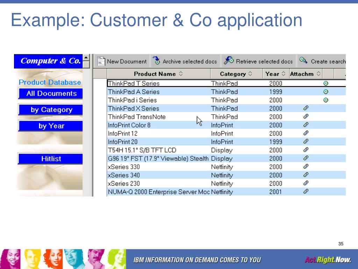This screenshot has width=358, height=269.
Task: Select the G96 19" FST Stealth row
Action: coord(226,159)
